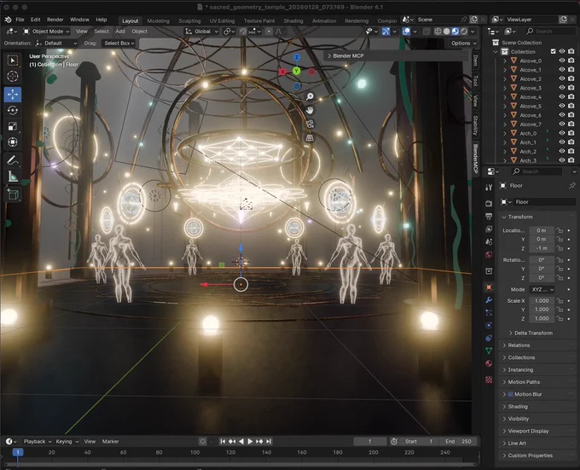Viewport: 580px width, 470px height.
Task: Toggle Arch_1 viewport visibility eye
Action: tap(562, 142)
